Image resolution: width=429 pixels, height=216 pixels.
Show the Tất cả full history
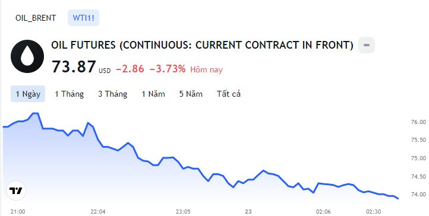(x=229, y=94)
